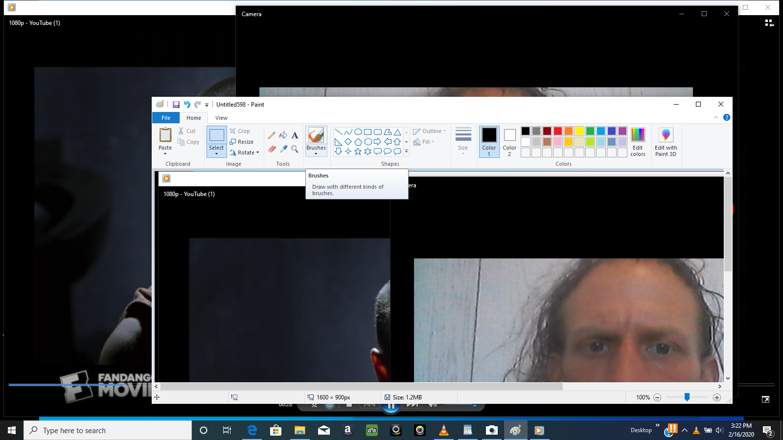This screenshot has height=440, width=783.
Task: Click the horizontal scrollbar in Paint canvas
Action: pos(362,386)
